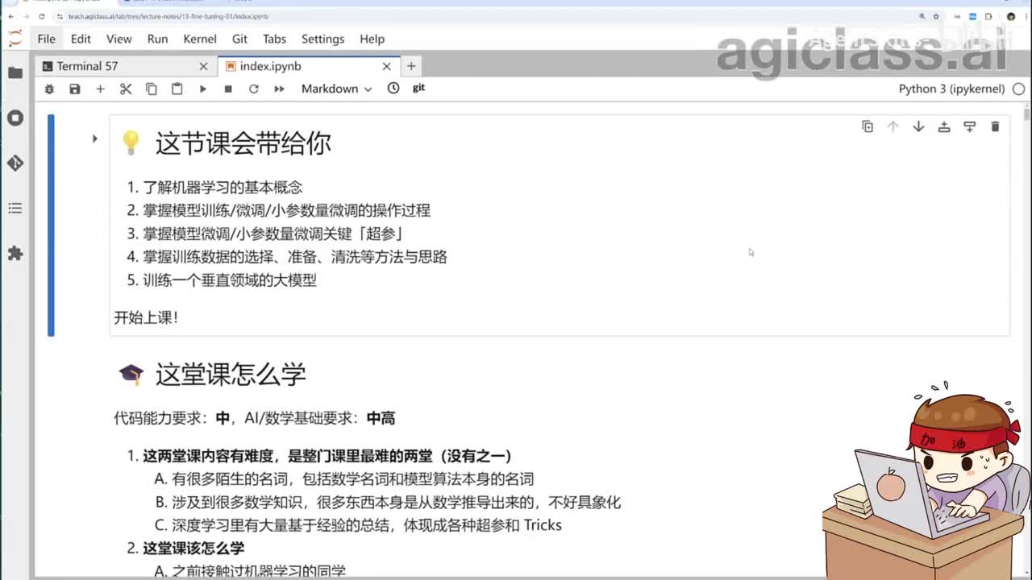Open the Git sidebar panel
Viewport: 1032px width, 580px height.
point(15,163)
